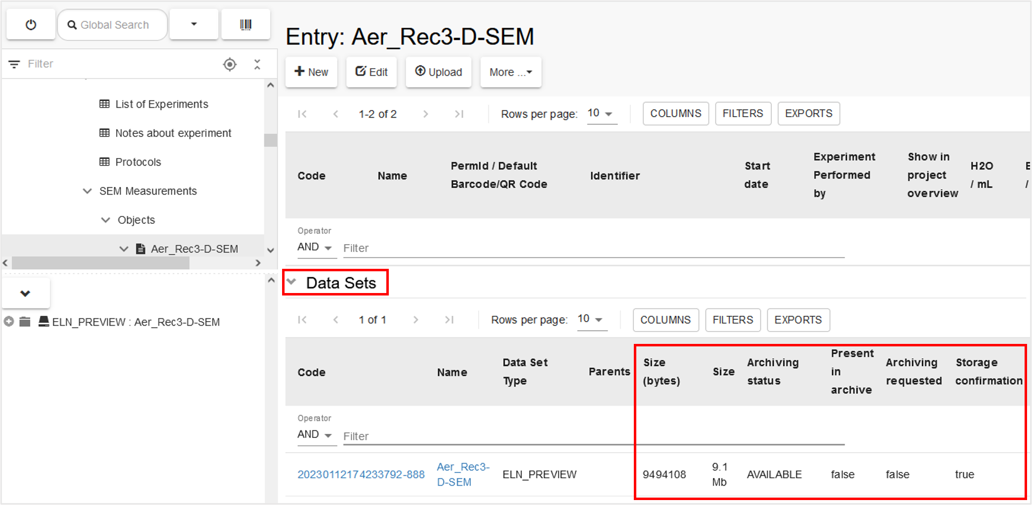Go to last page in entry table
This screenshot has height=505, width=1032.
[459, 114]
